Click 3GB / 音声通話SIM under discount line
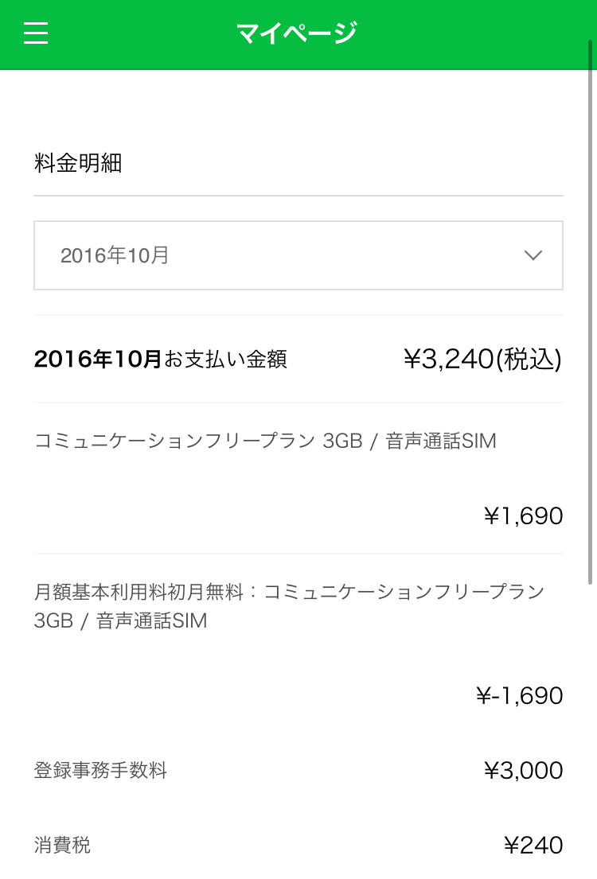 coord(121,620)
